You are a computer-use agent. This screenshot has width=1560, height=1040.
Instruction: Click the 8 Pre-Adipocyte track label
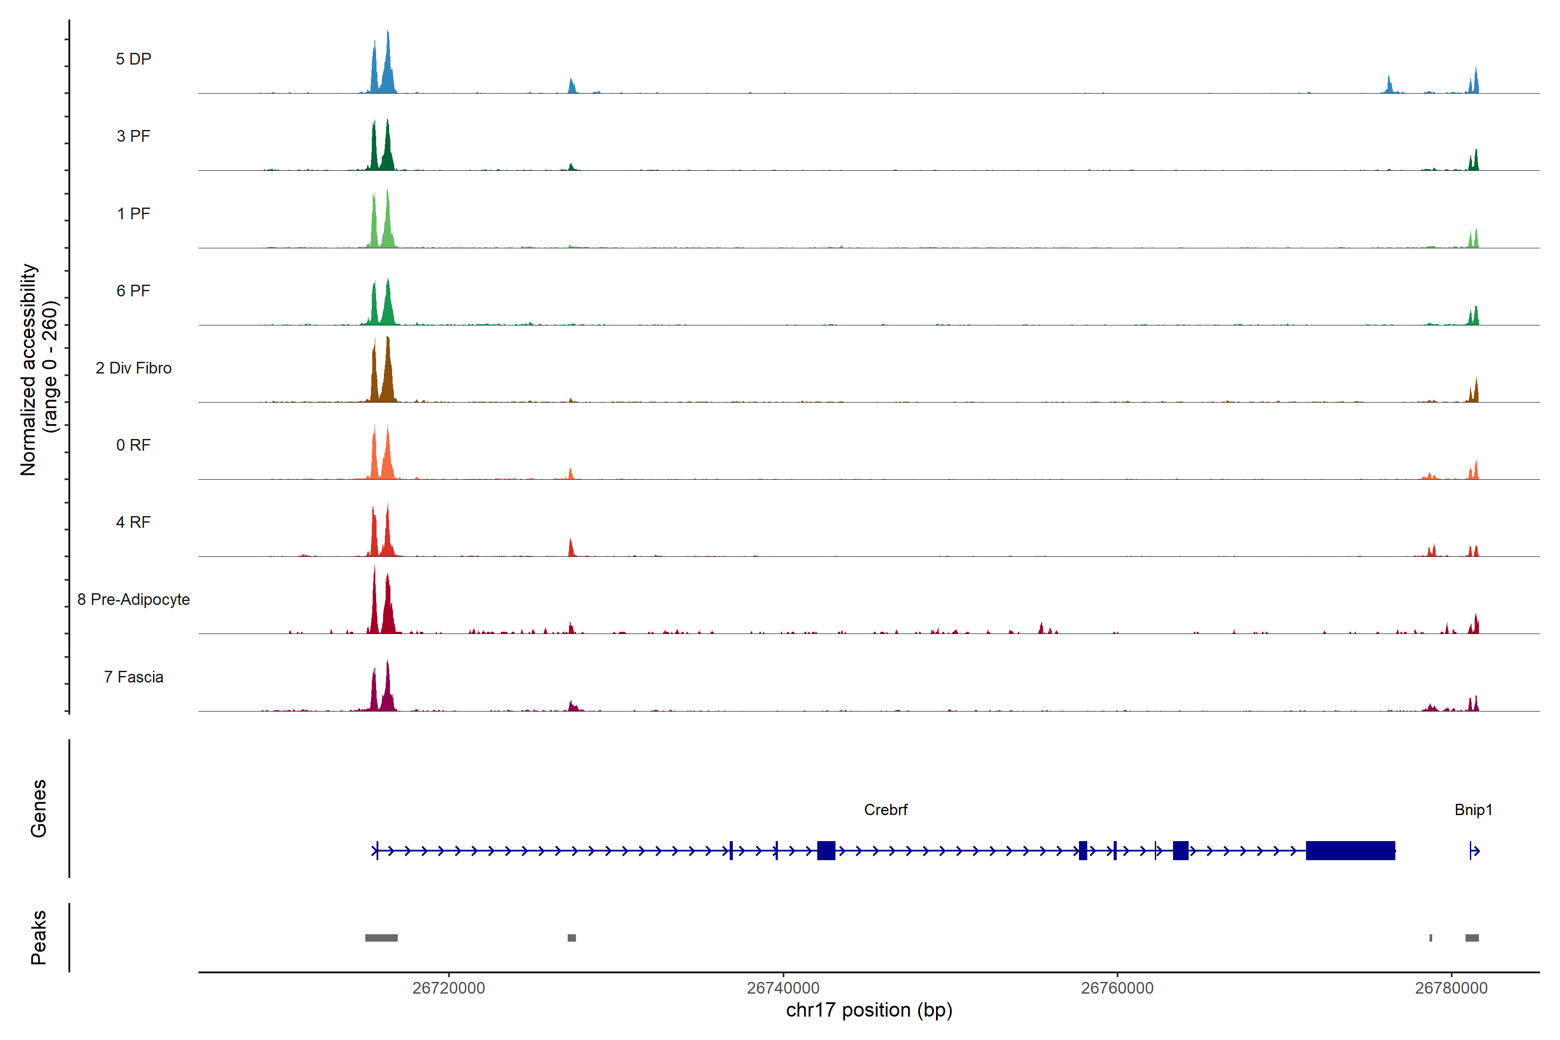tap(133, 600)
